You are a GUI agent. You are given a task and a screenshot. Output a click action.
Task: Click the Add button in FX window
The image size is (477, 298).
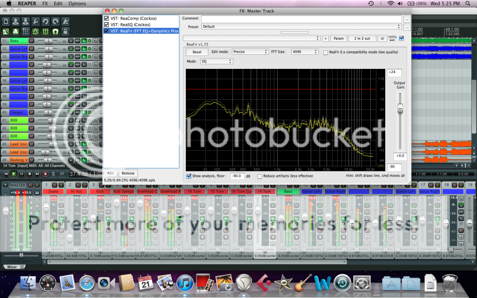pos(110,173)
